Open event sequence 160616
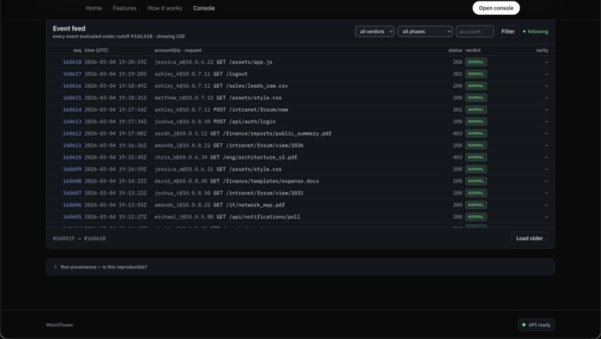 coord(72,86)
